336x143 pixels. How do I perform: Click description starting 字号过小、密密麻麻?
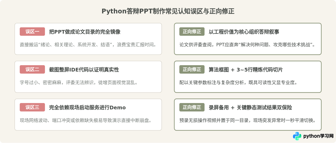click(x=79, y=82)
